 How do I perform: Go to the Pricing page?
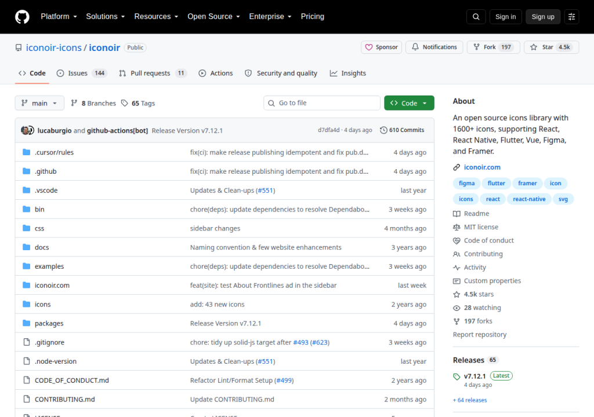pyautogui.click(x=312, y=17)
